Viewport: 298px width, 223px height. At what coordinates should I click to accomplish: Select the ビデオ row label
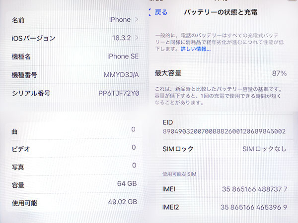pyautogui.click(x=21, y=149)
